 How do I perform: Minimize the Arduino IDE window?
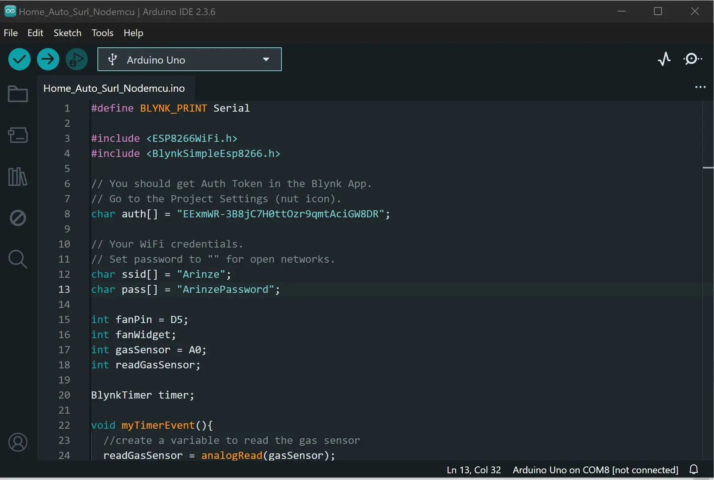[x=622, y=11]
